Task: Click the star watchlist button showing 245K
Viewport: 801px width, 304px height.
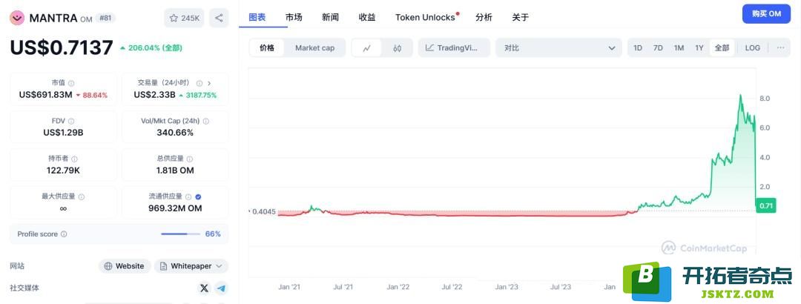Action: 184,18
